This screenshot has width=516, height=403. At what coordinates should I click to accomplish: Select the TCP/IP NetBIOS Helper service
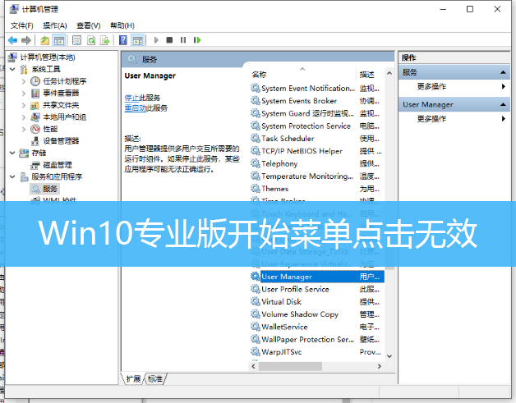317,151
